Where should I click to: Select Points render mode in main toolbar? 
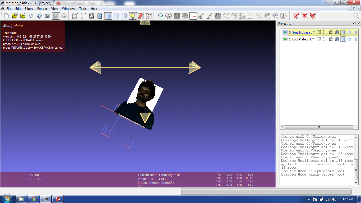coord(84,16)
